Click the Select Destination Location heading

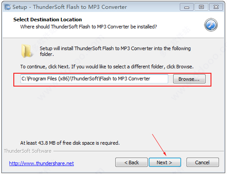(x=48, y=20)
